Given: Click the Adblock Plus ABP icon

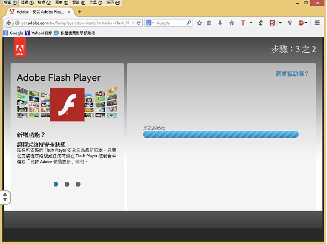Looking at the screenshot, I should pos(301,23).
